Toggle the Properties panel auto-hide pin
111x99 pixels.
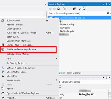pos(107,78)
